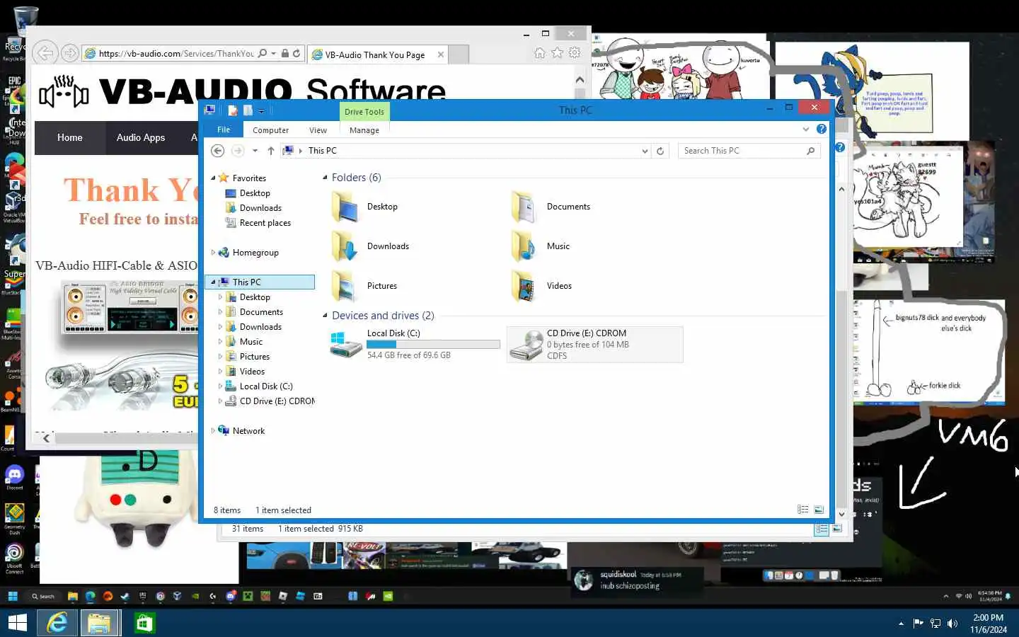Open the Documents folder icon in Folders
This screenshot has height=637, width=1019.
pyautogui.click(x=524, y=207)
